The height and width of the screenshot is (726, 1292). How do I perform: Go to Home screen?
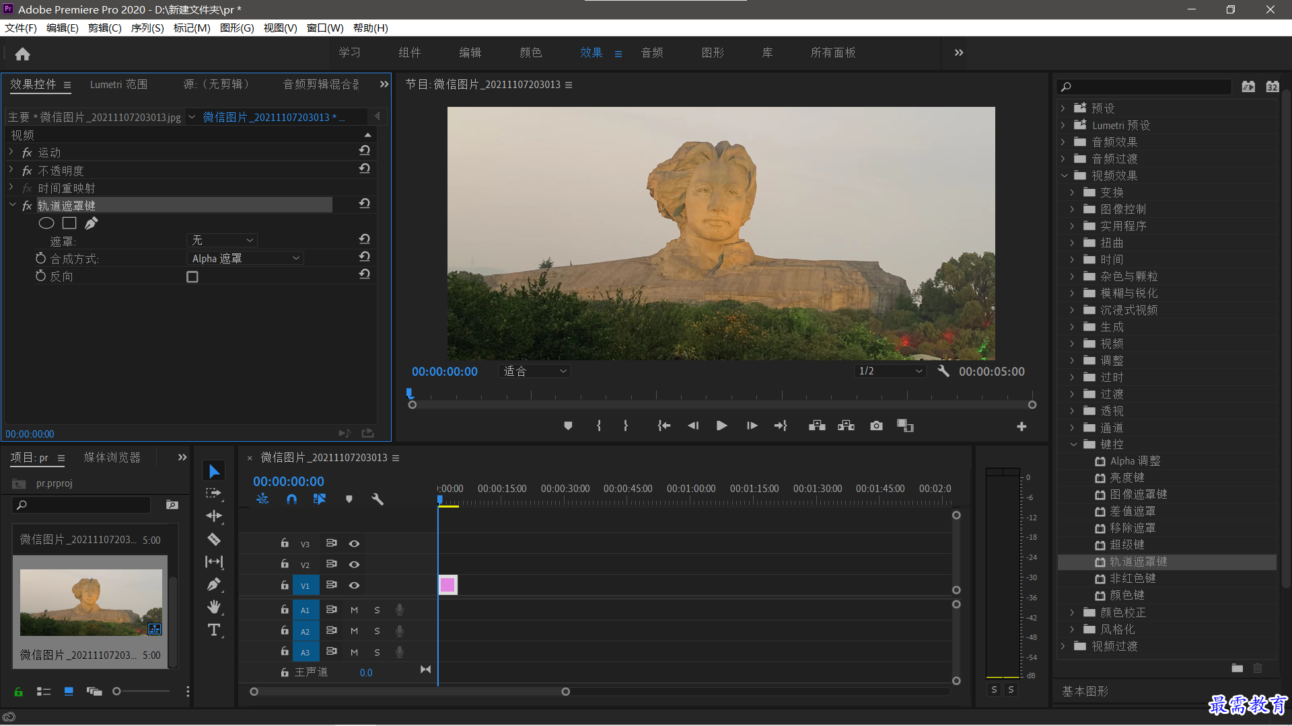(x=22, y=54)
